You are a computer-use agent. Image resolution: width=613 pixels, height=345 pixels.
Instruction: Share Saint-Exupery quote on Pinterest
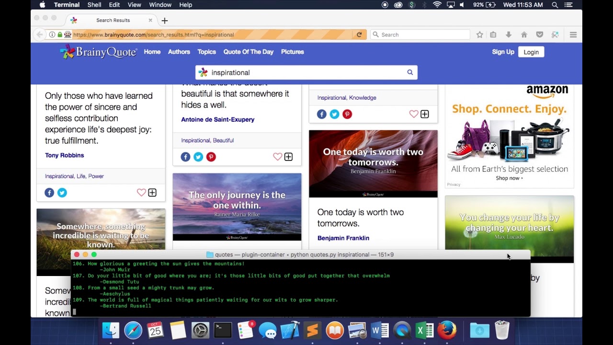pos(211,157)
